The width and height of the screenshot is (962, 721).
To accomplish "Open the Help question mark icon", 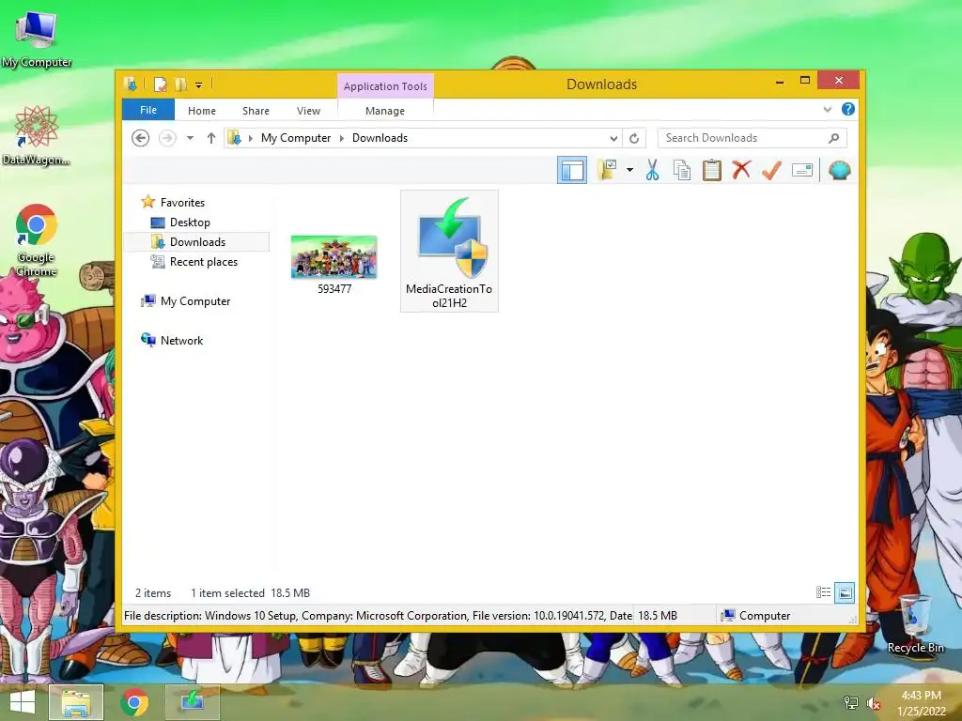I will tap(848, 109).
